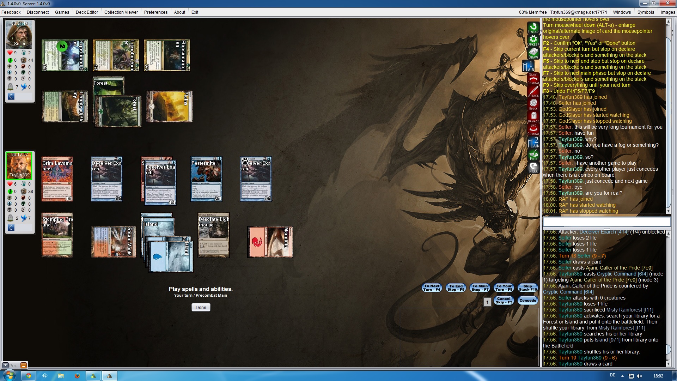Click Disconnect in the menu bar

click(38, 12)
